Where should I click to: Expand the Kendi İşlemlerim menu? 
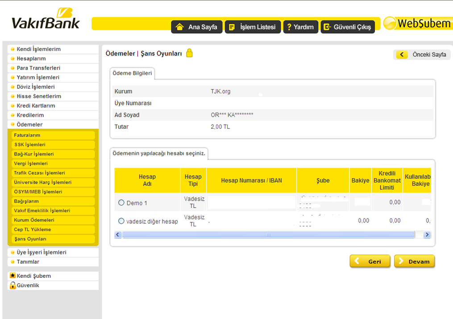53,49
